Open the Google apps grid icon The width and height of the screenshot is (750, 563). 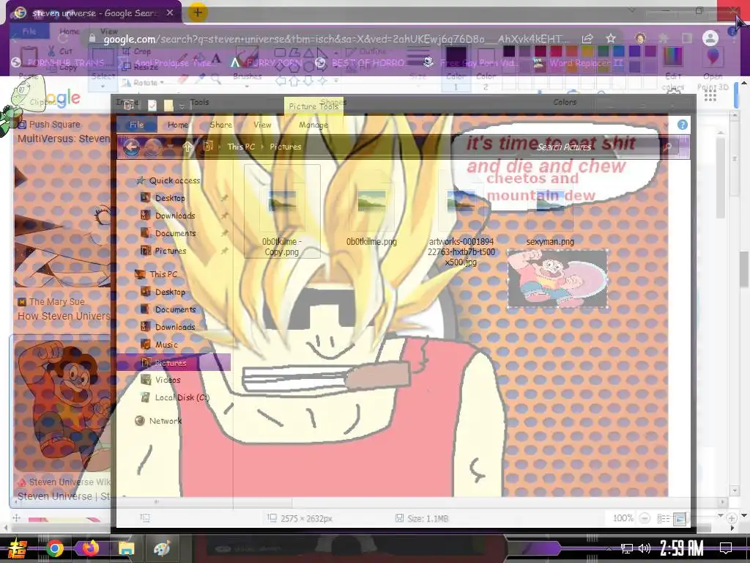coord(710,96)
